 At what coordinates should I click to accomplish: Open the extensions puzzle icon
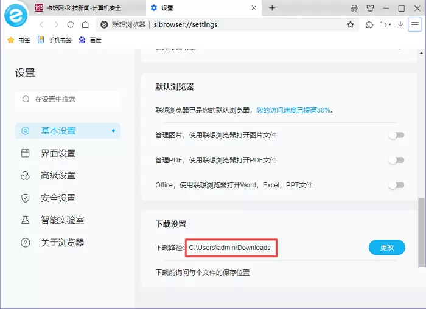(x=369, y=25)
